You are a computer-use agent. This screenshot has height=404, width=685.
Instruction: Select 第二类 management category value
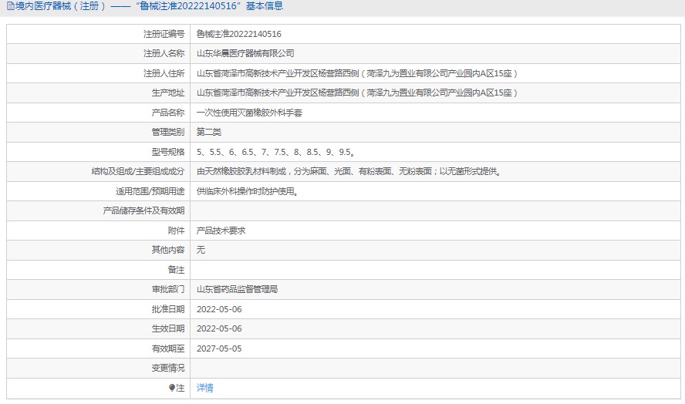click(209, 132)
